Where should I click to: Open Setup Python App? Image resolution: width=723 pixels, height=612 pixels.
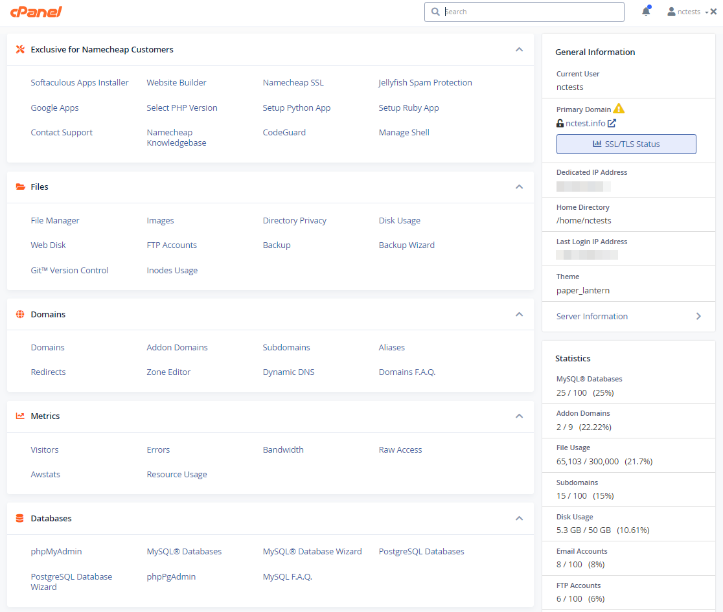297,108
